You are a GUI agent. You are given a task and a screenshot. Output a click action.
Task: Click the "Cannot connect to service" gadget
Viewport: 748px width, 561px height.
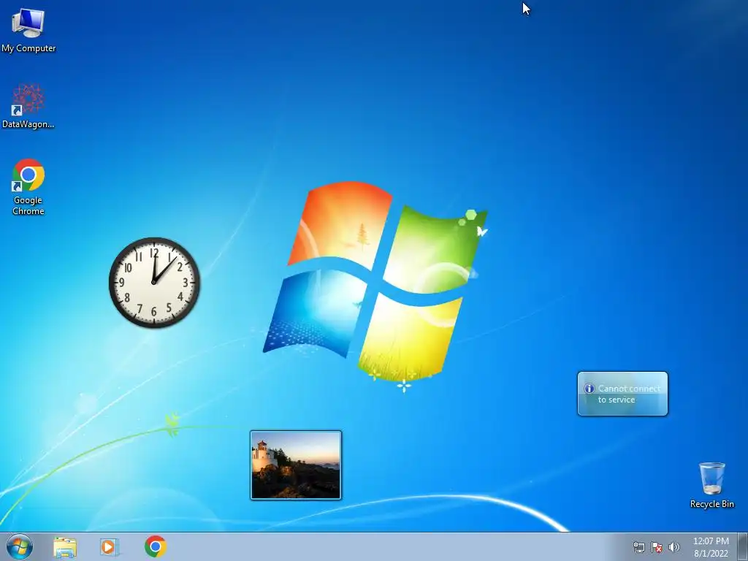pos(622,394)
